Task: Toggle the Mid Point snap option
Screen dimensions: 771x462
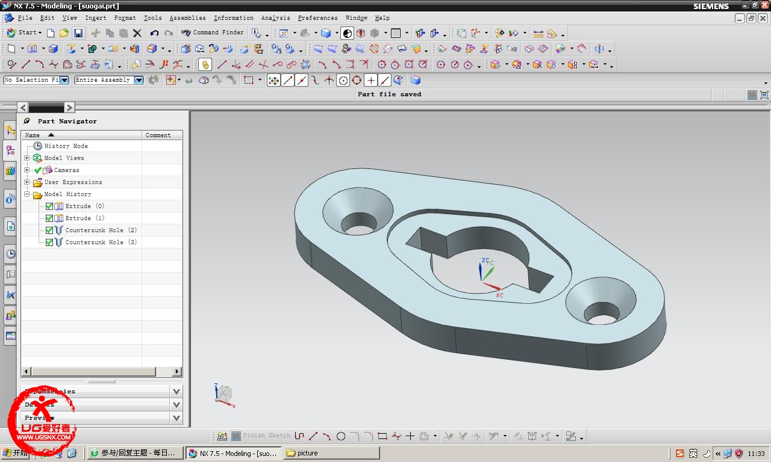Action: [x=302, y=80]
